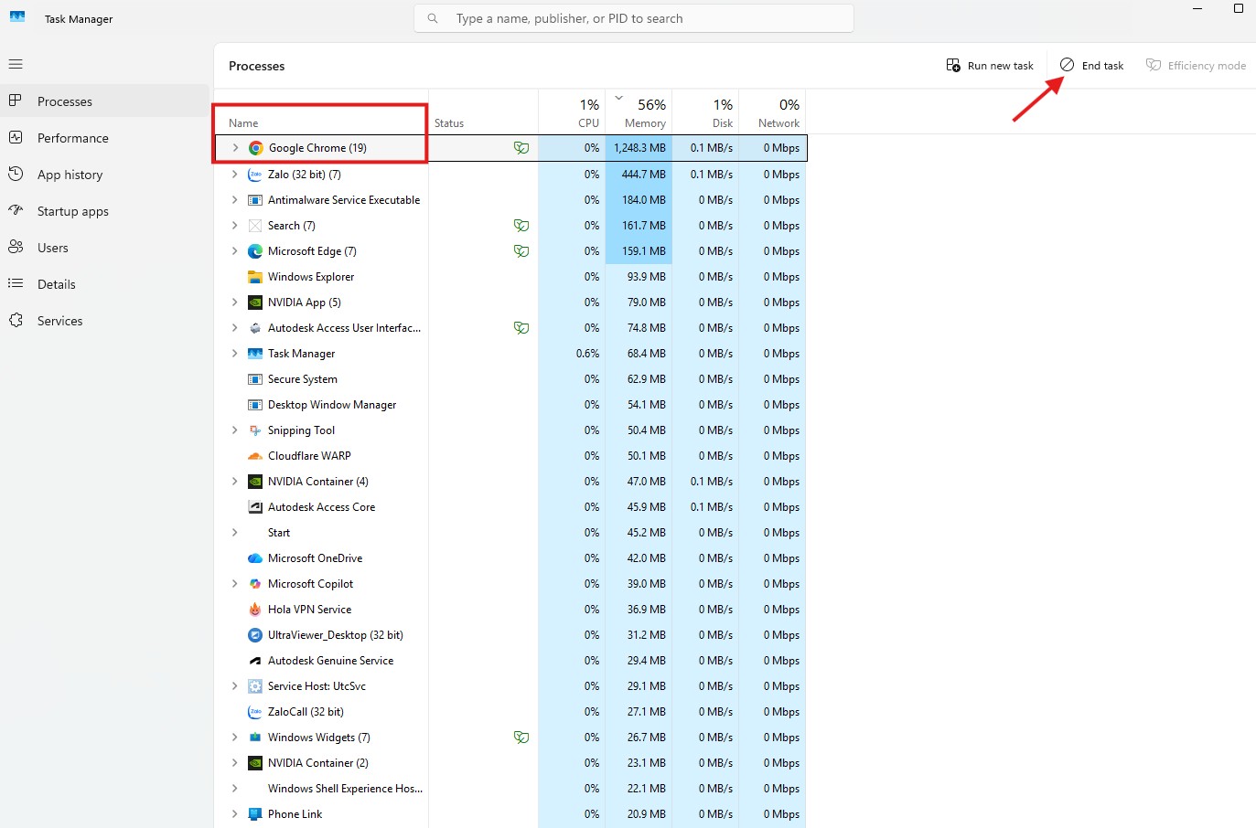Expand the Zalo (32 bit) process group

pyautogui.click(x=235, y=175)
